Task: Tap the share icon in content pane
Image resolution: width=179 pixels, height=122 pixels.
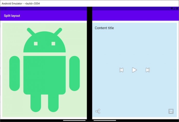Action: pyautogui.click(x=98, y=111)
